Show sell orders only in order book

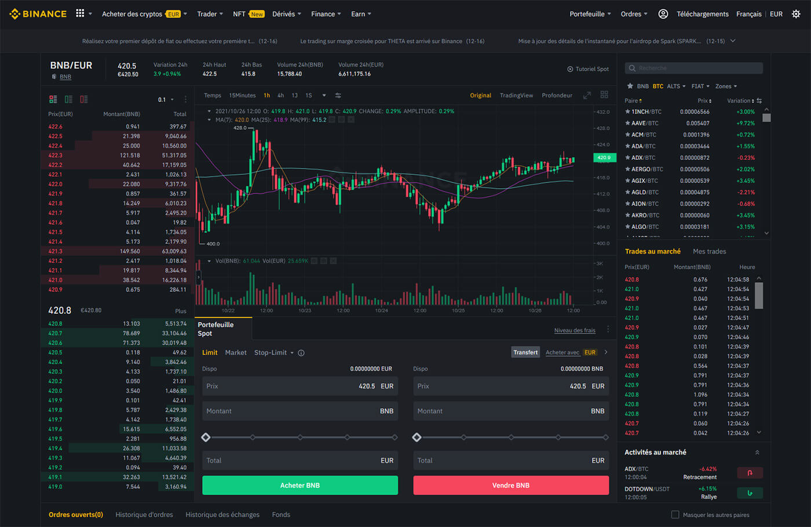tap(84, 99)
